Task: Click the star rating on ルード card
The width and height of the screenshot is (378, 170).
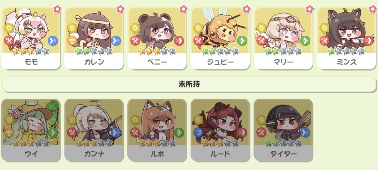Action: click(x=220, y=143)
